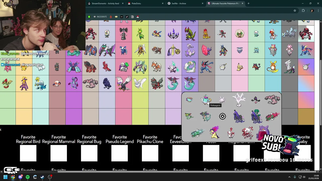Choose white Galarian Corsola in popup
This screenshot has width=322, height=181.
click(222, 100)
